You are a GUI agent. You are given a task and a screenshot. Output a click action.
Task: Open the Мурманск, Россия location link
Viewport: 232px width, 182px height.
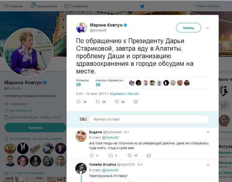124,94
